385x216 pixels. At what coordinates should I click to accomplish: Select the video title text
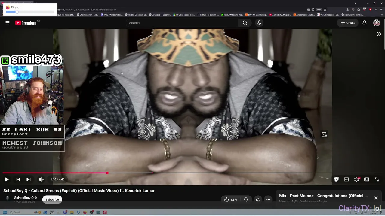[79, 191]
